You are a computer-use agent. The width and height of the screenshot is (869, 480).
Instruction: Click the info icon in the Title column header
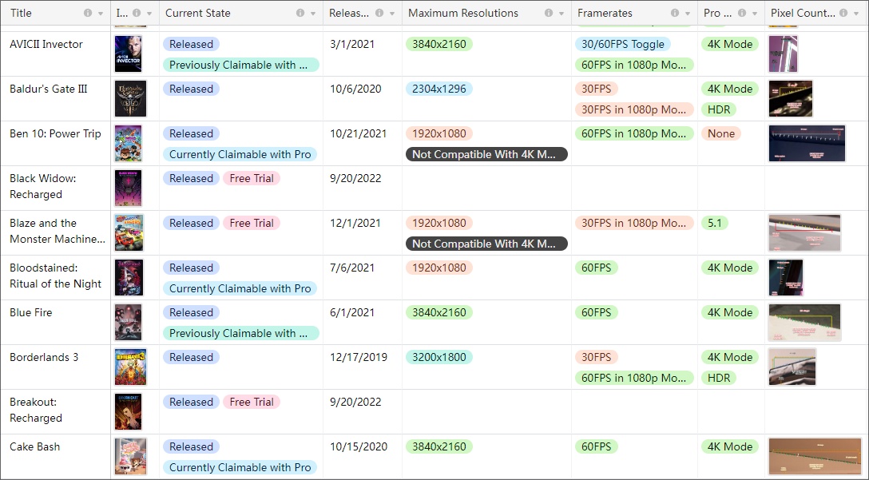click(x=88, y=13)
